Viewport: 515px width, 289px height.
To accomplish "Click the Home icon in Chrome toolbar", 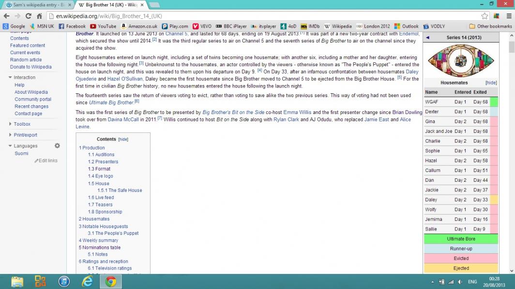I will click(40, 16).
